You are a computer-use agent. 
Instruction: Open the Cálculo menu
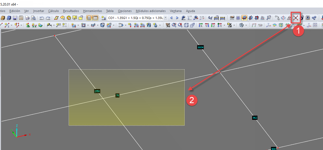point(54,11)
